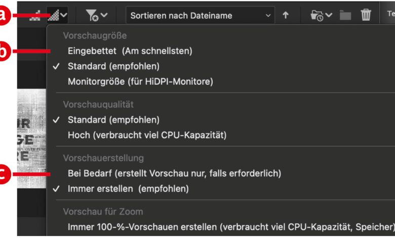395x238 pixels.
Task: Select Bei Bedarf preview generation option
Action: click(174, 173)
